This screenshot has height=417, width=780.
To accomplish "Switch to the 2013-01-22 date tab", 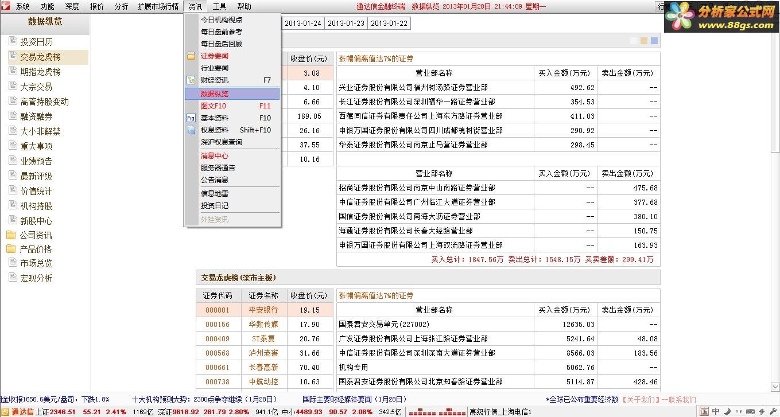I will coord(389,24).
